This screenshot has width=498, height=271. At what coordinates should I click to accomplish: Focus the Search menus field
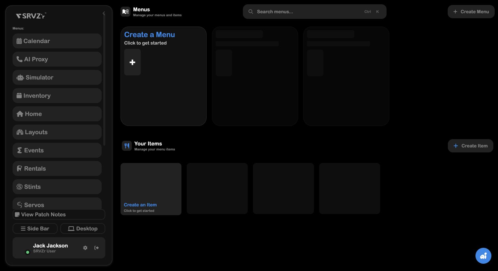point(315,12)
